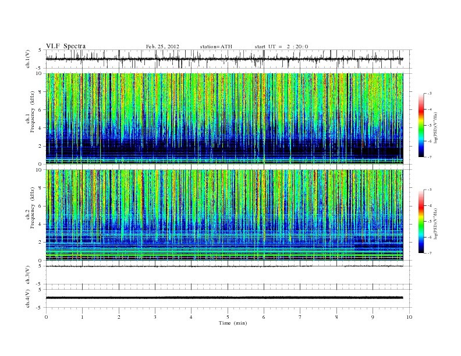
Task: Click the ch.3 waveform trace
Action: [224, 266]
